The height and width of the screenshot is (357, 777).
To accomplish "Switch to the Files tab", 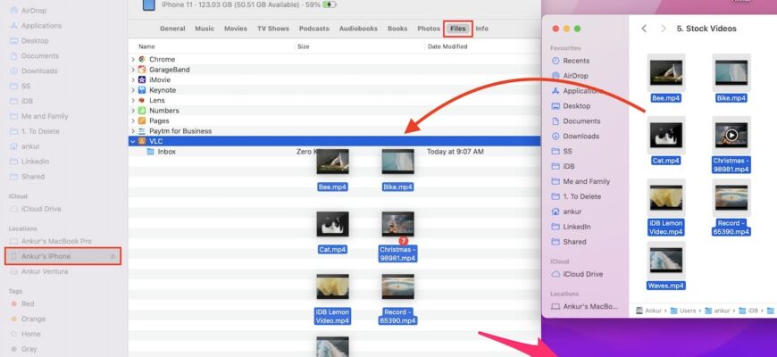I will (x=458, y=29).
